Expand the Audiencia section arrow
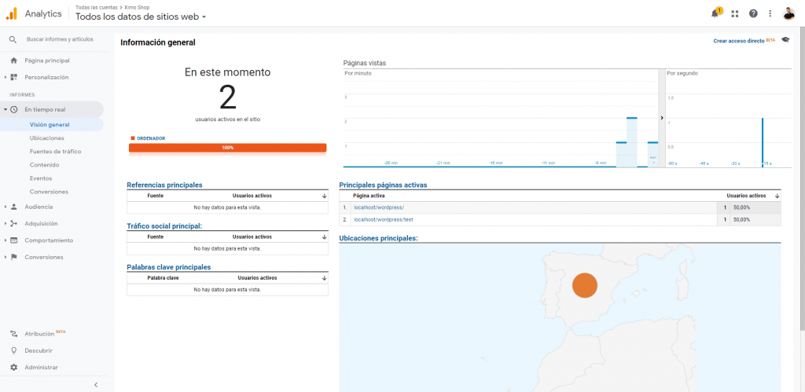The height and width of the screenshot is (392, 805). point(6,207)
